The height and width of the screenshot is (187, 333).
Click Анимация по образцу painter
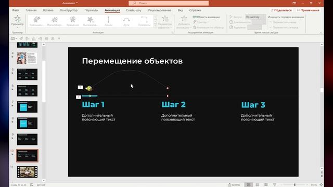pyautogui.click(x=208, y=28)
